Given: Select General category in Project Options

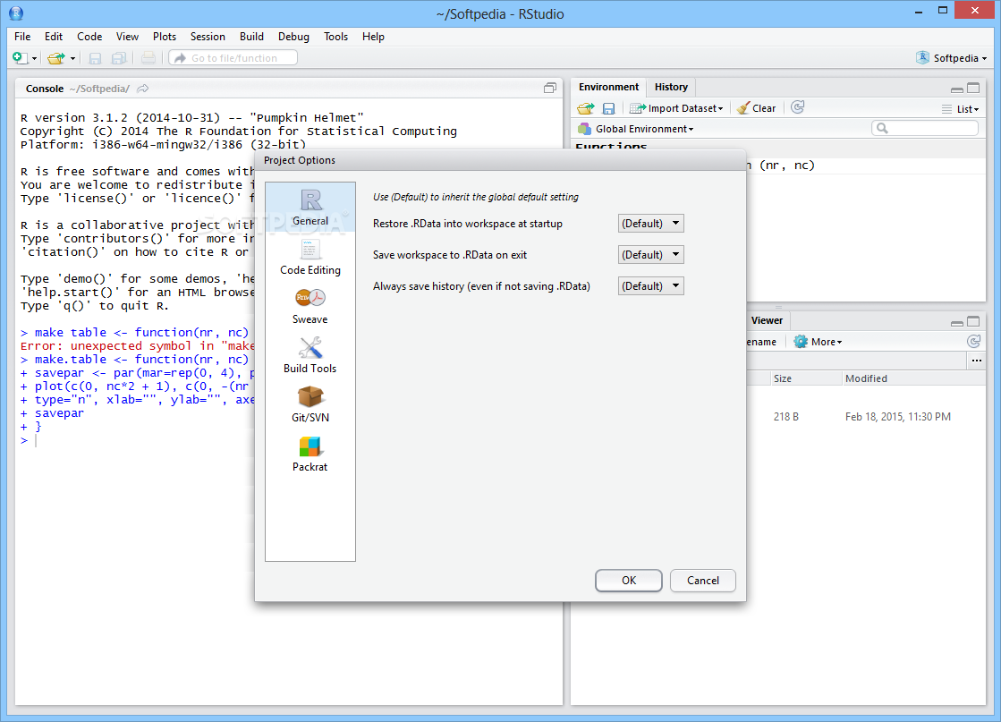Looking at the screenshot, I should pyautogui.click(x=310, y=208).
